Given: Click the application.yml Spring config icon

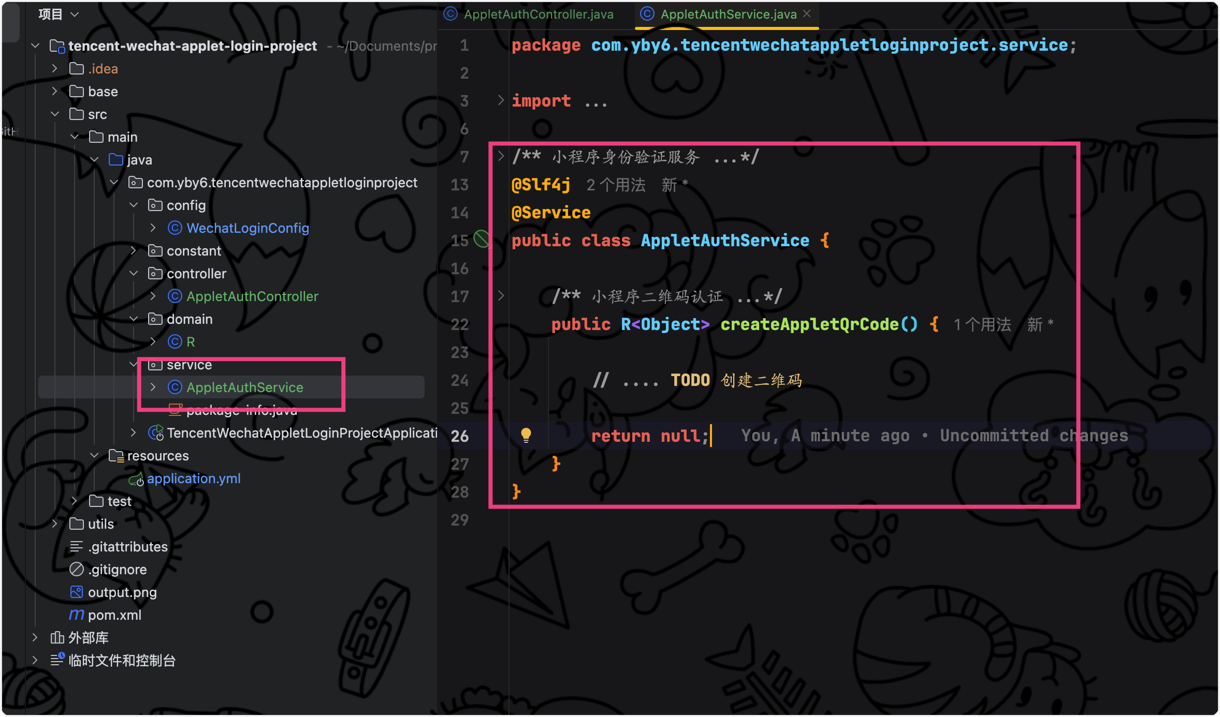Looking at the screenshot, I should [136, 479].
